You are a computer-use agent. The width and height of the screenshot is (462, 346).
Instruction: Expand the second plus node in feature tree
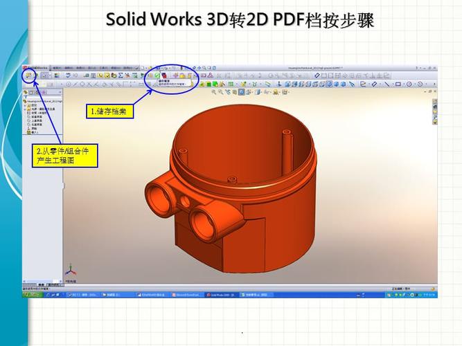[25, 109]
